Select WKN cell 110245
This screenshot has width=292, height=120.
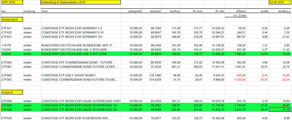[x=6, y=50]
